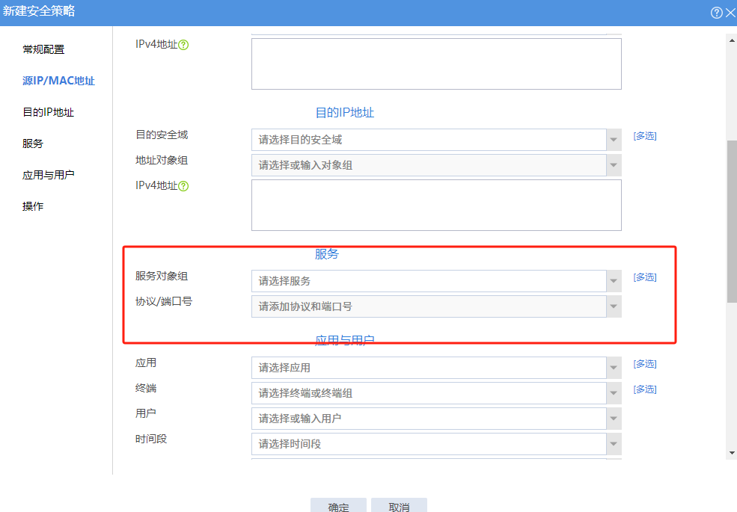Open the 协议/端口号 dropdown arrow

tap(614, 306)
